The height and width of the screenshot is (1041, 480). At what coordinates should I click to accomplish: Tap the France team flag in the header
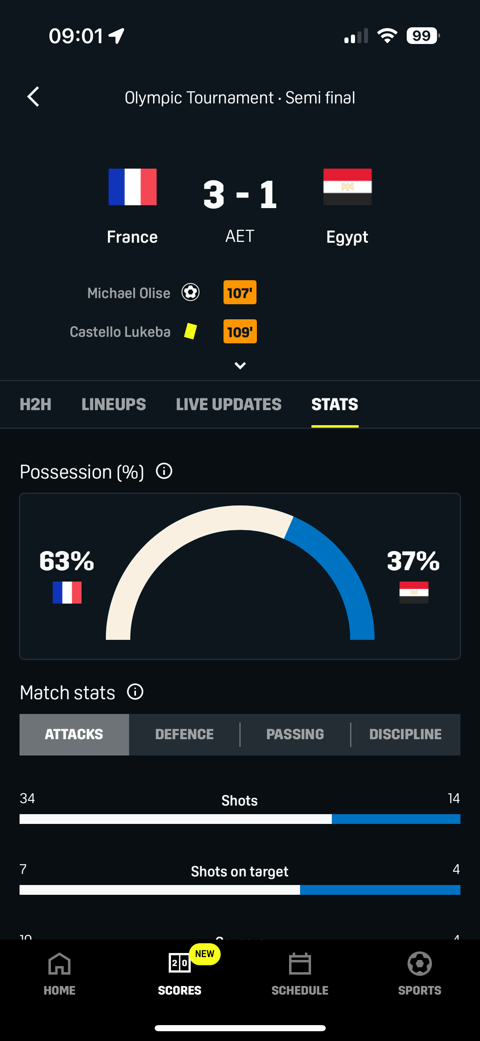tap(132, 187)
